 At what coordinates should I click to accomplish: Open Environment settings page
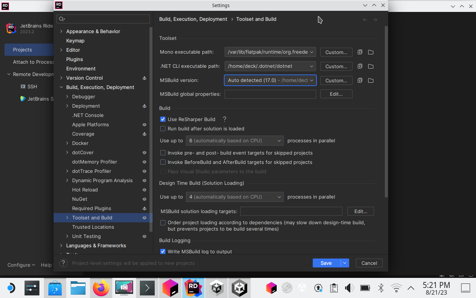81,69
